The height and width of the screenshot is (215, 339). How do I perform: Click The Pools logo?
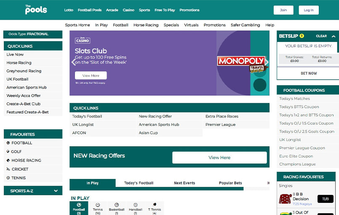pos(36,10)
